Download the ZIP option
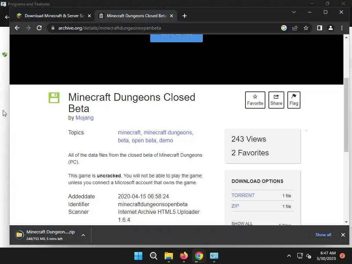Image resolution: width=352 pixels, height=264 pixels. point(235,206)
